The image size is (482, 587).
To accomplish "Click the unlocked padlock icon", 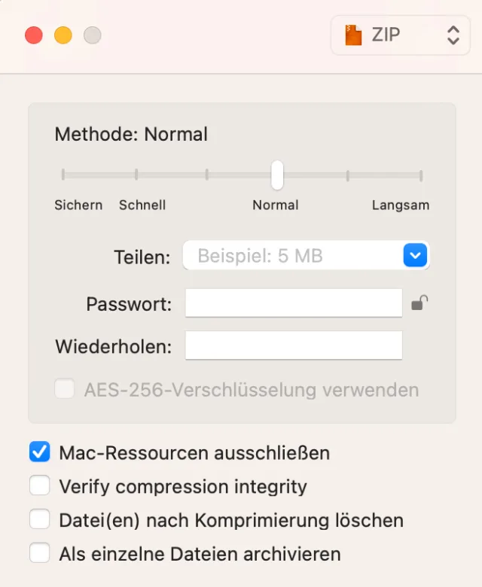I will (x=419, y=303).
